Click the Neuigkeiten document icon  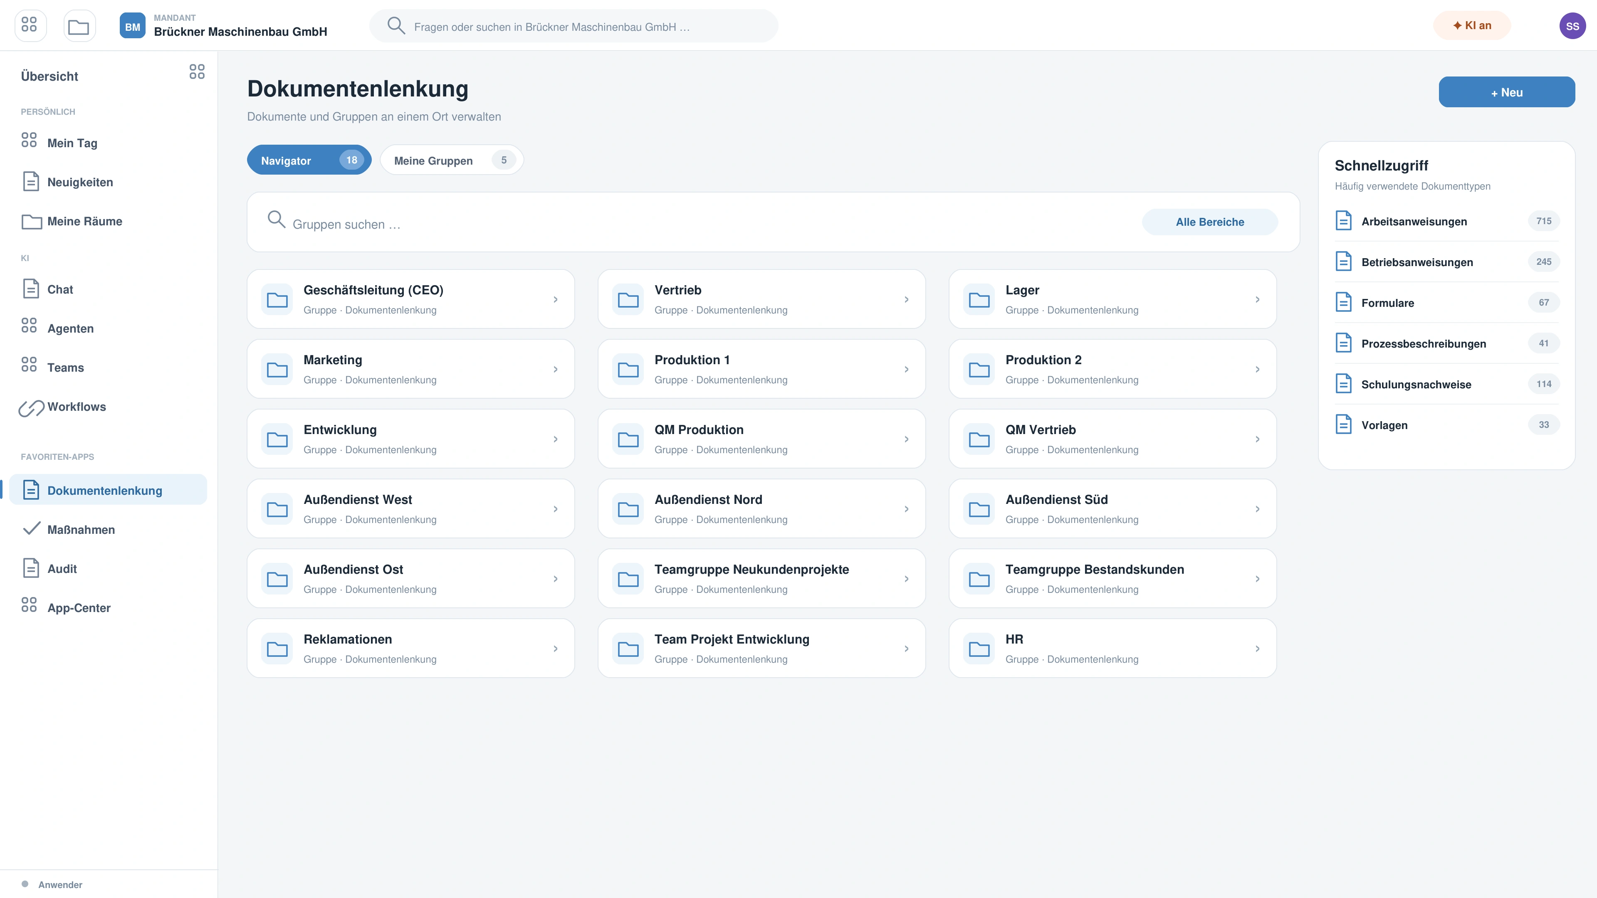point(30,182)
